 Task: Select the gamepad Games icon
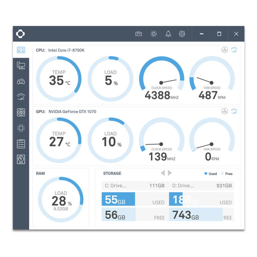tap(21, 81)
